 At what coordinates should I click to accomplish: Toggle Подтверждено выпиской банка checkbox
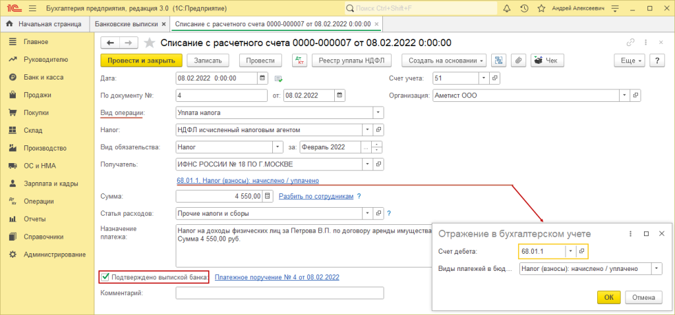105,278
